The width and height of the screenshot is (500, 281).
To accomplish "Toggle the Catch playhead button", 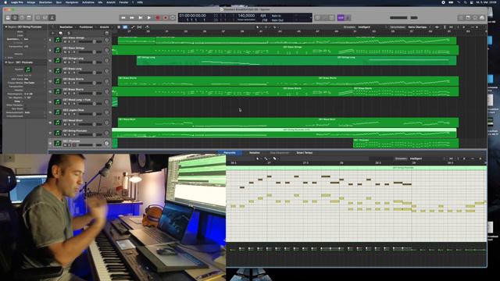I will click(x=147, y=27).
